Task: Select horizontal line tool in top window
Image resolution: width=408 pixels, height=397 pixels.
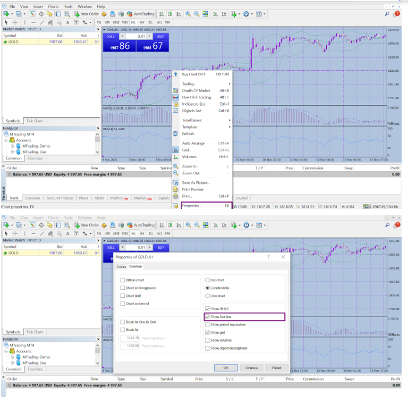Action: point(33,22)
